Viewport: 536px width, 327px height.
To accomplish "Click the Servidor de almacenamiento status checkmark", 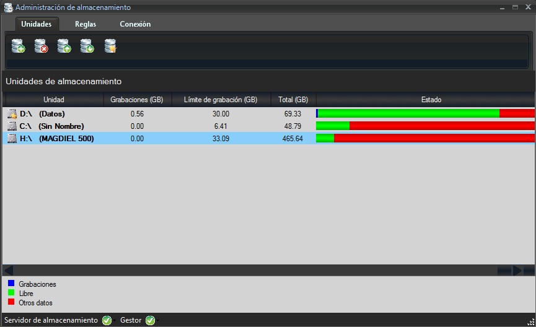I will coord(107,320).
